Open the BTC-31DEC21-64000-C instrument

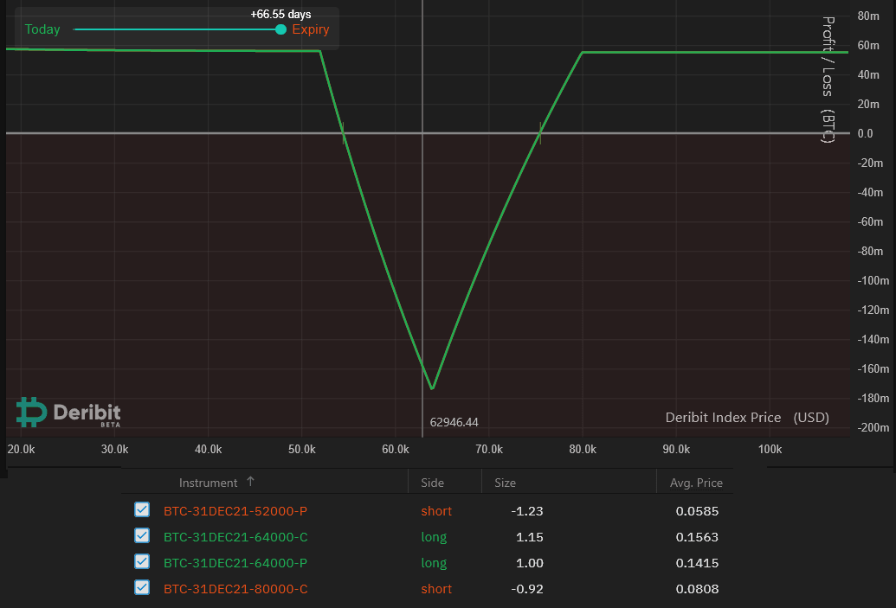pyautogui.click(x=235, y=537)
